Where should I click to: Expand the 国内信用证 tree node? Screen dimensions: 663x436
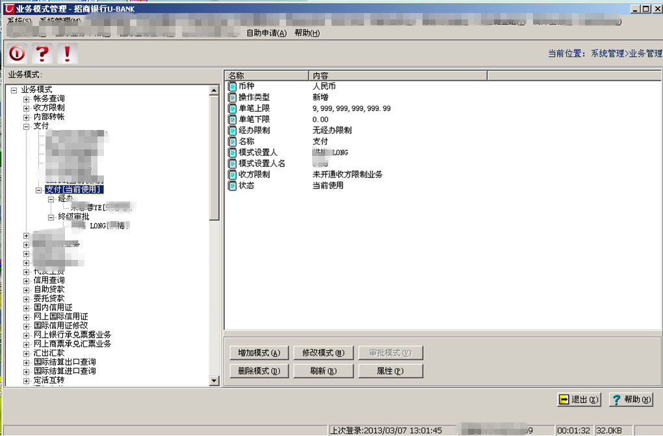click(x=26, y=308)
